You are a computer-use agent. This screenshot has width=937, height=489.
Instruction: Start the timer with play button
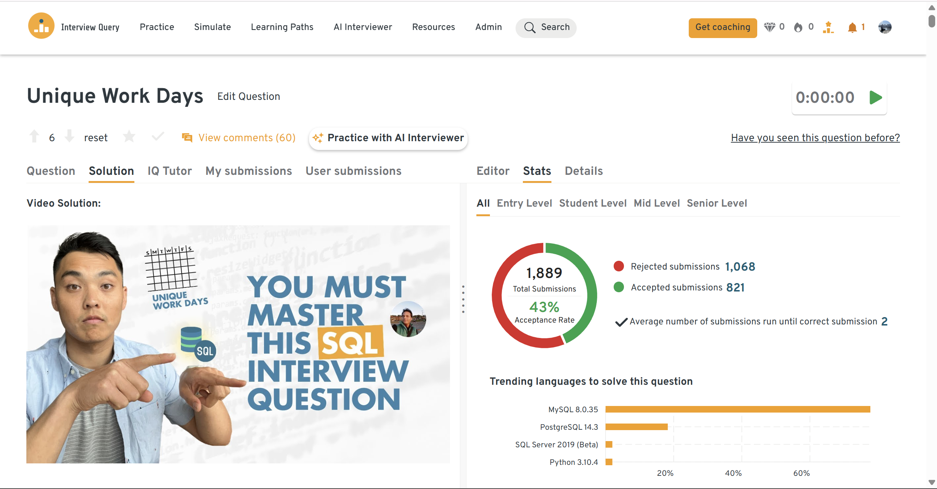(875, 98)
